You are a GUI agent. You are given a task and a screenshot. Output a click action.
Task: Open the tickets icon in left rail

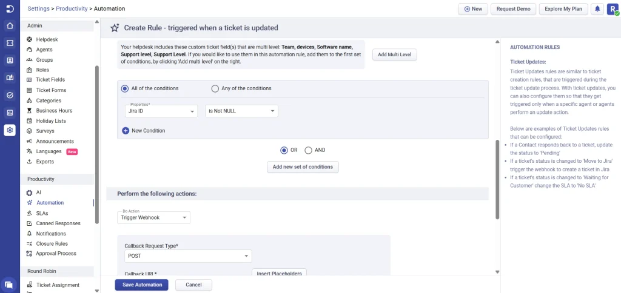(10, 43)
